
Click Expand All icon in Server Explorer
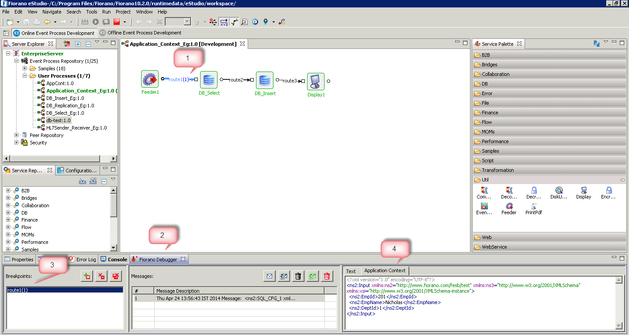(x=78, y=44)
